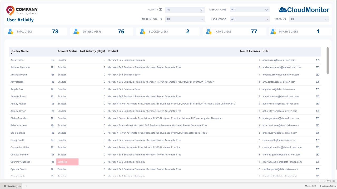Sort table by Display Name column header
This screenshot has height=189, width=337.
pyautogui.click(x=19, y=51)
